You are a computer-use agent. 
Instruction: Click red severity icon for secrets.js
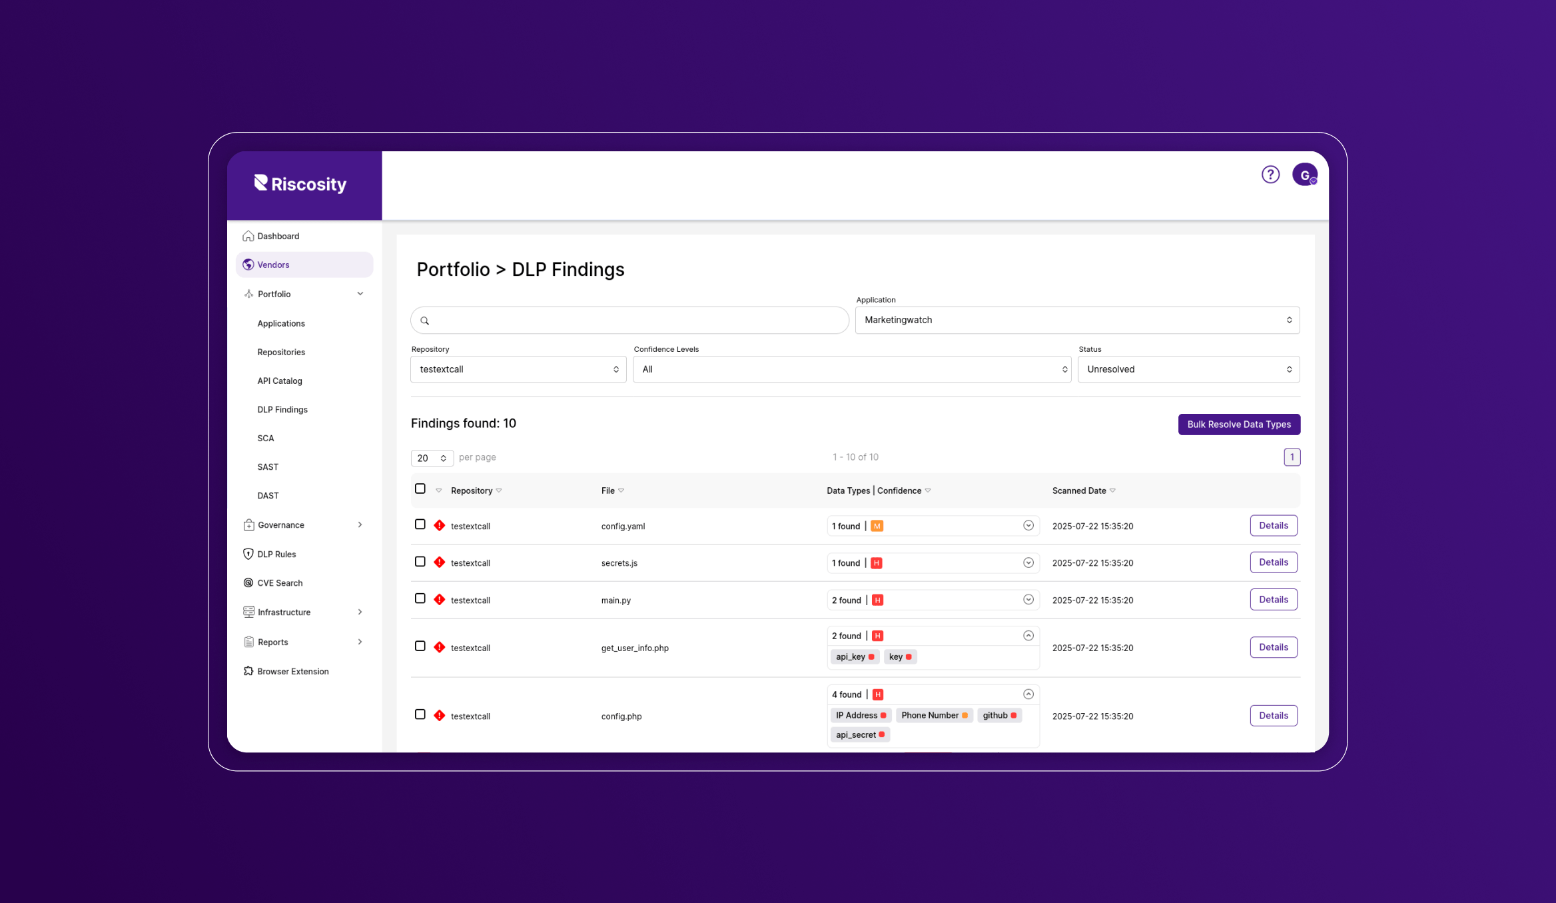click(x=440, y=562)
